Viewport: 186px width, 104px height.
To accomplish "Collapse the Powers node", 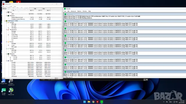I will [7, 42].
